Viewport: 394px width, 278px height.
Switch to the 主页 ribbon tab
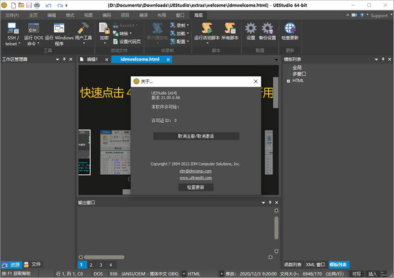click(x=33, y=15)
